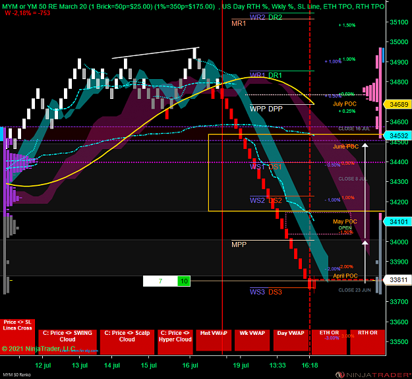Select the 35000 price axis label
Image resolution: width=412 pixels, height=379 pixels.
coord(399,42)
